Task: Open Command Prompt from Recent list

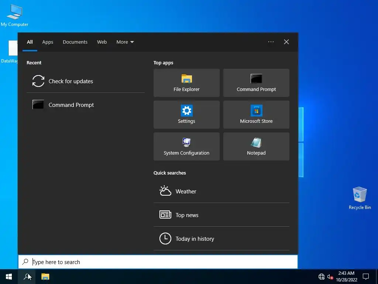Action: pyautogui.click(x=85, y=105)
